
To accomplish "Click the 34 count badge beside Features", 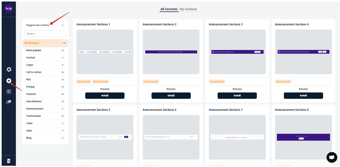I will click(x=63, y=94).
